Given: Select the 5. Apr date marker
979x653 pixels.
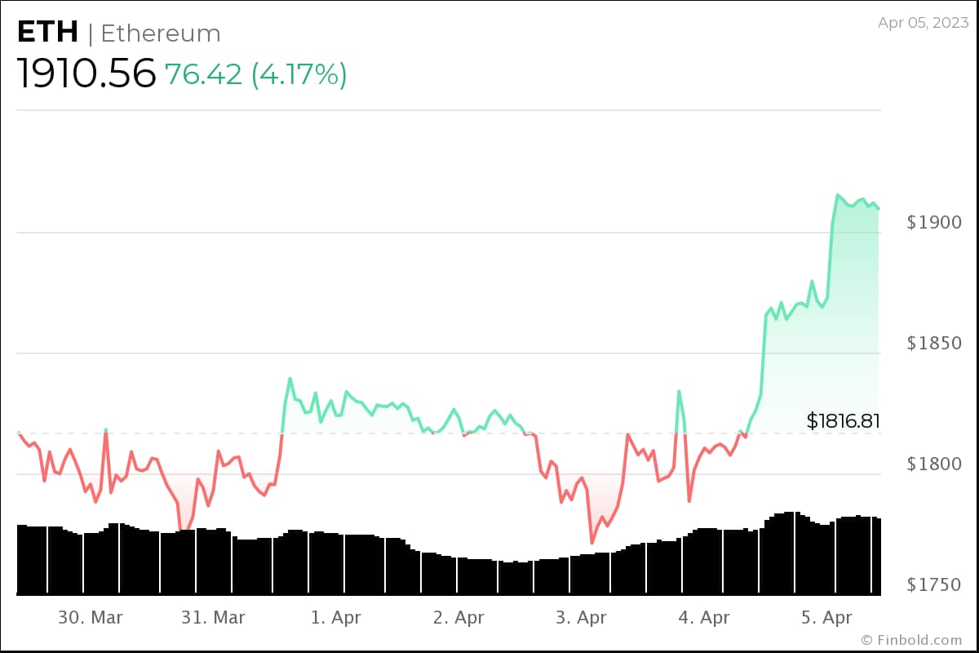Looking at the screenshot, I should pyautogui.click(x=826, y=618).
